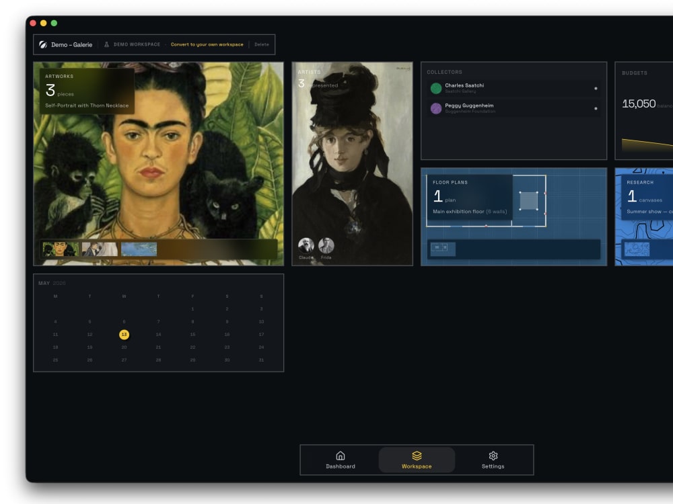Click the Peggy Guggenheim collector name
Screen dimensions: 673x504
(x=469, y=106)
